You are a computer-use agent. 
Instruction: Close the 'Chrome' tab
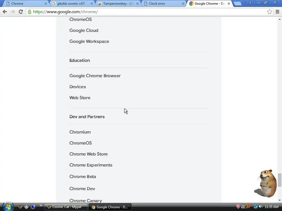[x=46, y=4]
